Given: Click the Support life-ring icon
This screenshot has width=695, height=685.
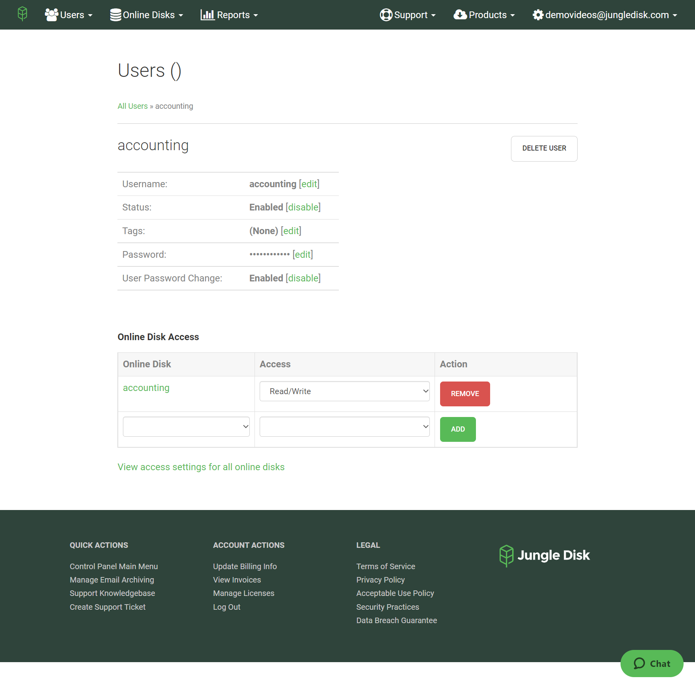Looking at the screenshot, I should [387, 15].
